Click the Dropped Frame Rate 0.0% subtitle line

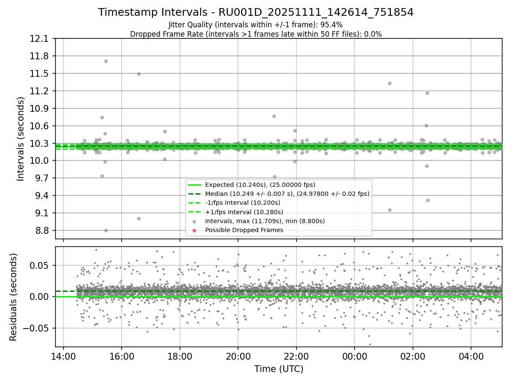click(256, 34)
